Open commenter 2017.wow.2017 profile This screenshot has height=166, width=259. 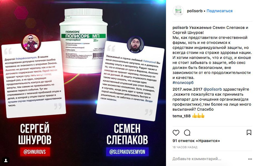coord(187,89)
